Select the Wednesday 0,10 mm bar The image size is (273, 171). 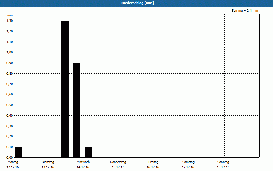[88, 152]
